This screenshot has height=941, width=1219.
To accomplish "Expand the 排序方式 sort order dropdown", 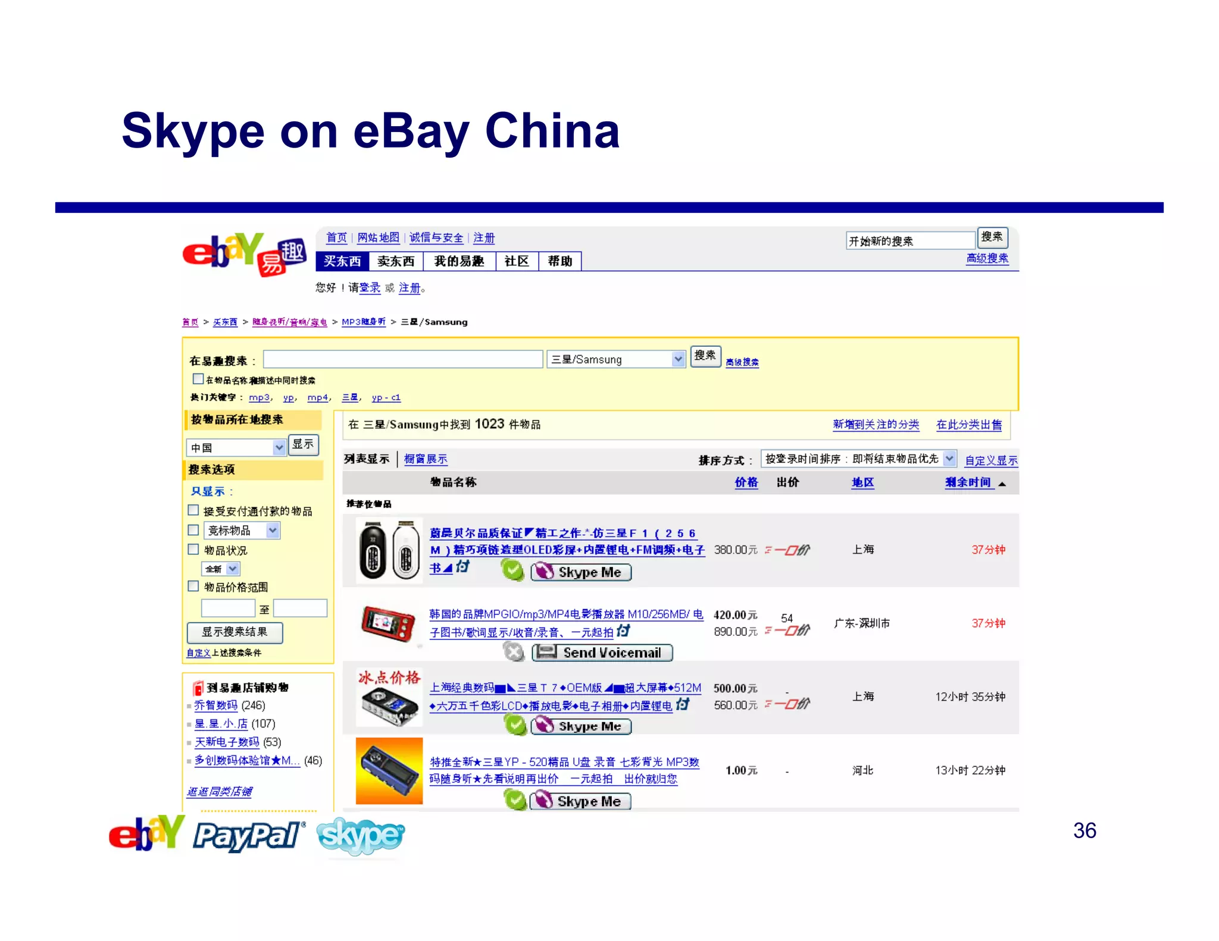I will pyautogui.click(x=949, y=459).
